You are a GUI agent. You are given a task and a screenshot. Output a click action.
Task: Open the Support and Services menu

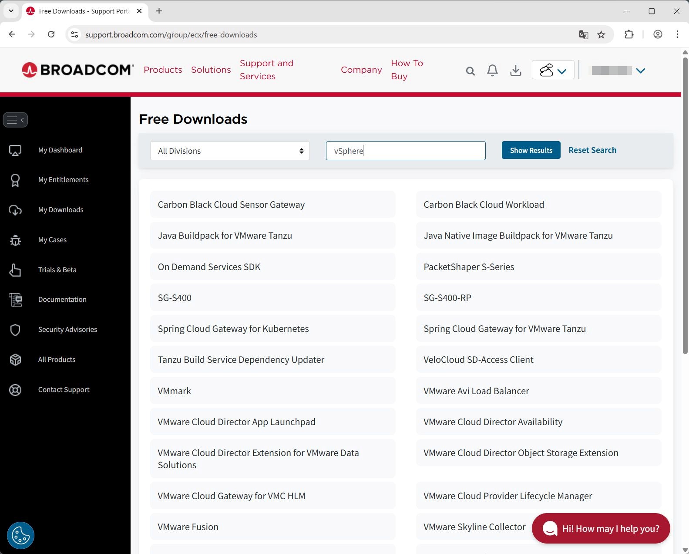coord(267,70)
